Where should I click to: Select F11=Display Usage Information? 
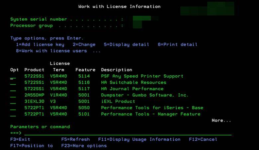(139, 139)
